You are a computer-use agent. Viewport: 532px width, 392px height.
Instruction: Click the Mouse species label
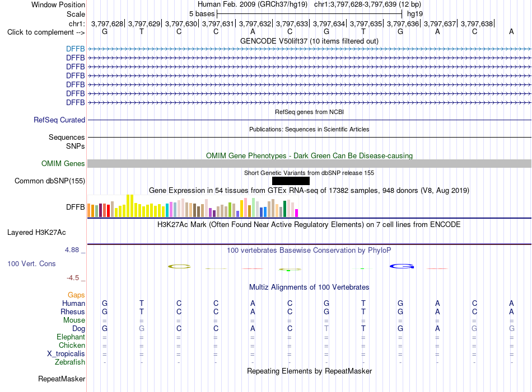[74, 320]
